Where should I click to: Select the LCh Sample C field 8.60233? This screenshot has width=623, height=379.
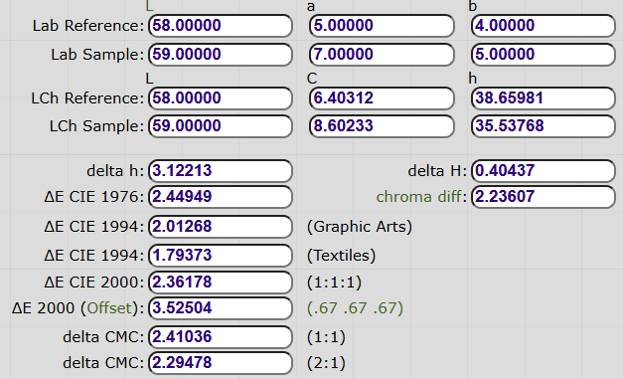tap(382, 126)
